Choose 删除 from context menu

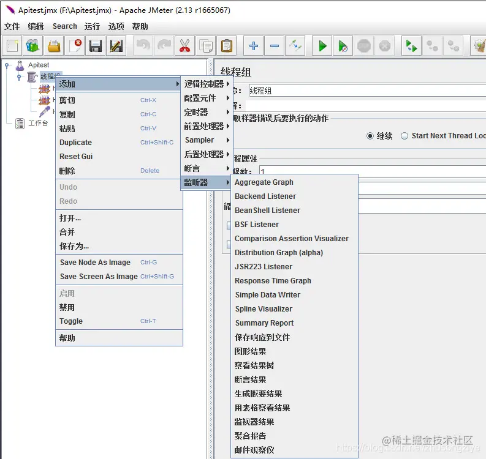pos(119,171)
